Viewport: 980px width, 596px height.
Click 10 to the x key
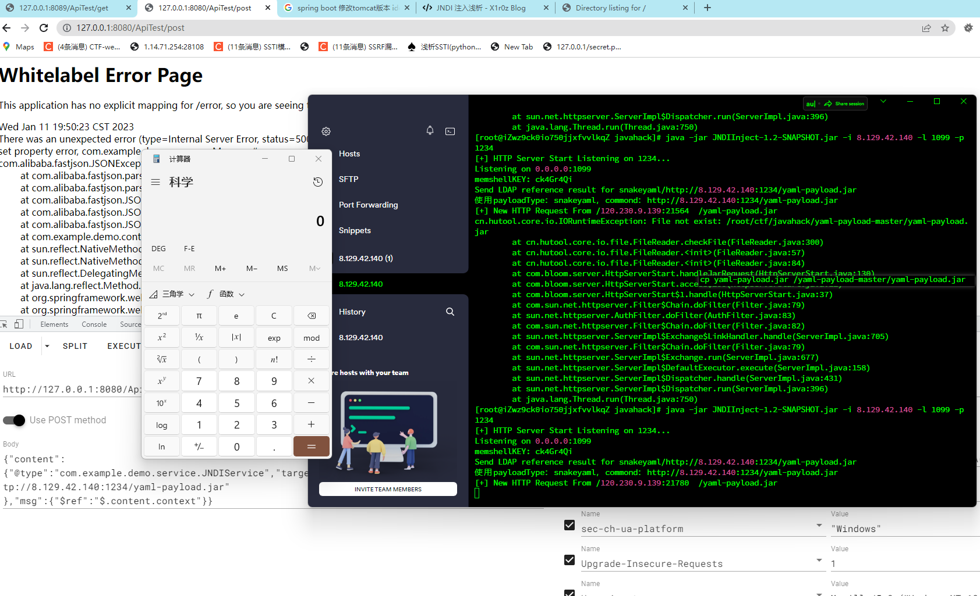coord(162,403)
